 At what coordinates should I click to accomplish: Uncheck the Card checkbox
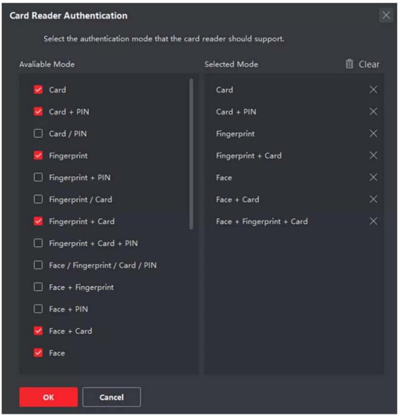[x=38, y=90]
